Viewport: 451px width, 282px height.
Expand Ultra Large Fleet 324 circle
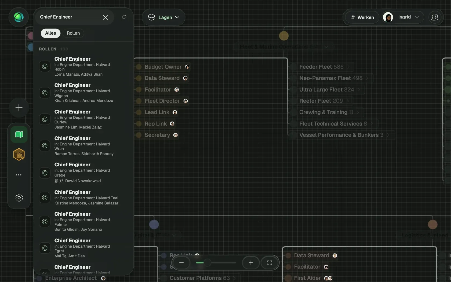pos(326,90)
